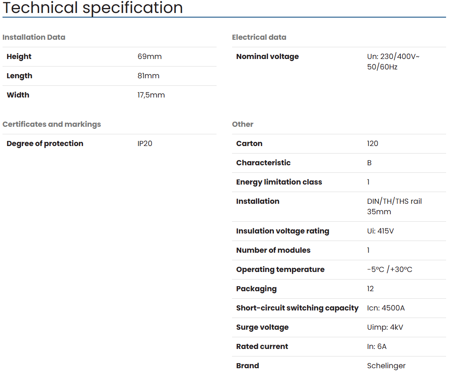Click the Schelinger brand name
449x377 pixels.
pyautogui.click(x=386, y=366)
